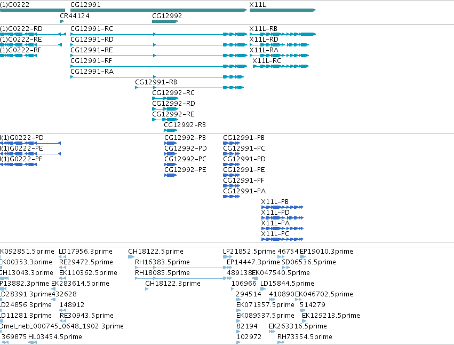Viewport: 454px width, 345px height.
Task: Open the (1)G0222-RF transcript label
Action: 21,50
